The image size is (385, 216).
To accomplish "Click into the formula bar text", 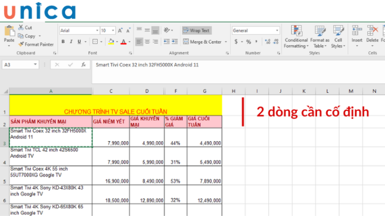I will pyautogui.click(x=147, y=65).
